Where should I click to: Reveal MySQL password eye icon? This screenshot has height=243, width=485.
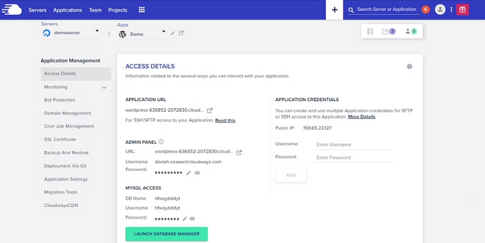(x=192, y=219)
